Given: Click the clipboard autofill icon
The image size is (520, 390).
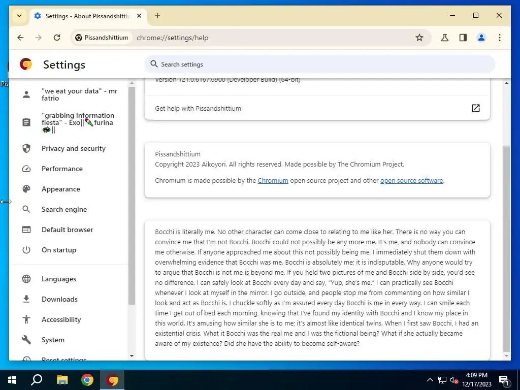Looking at the screenshot, I should pos(26,122).
